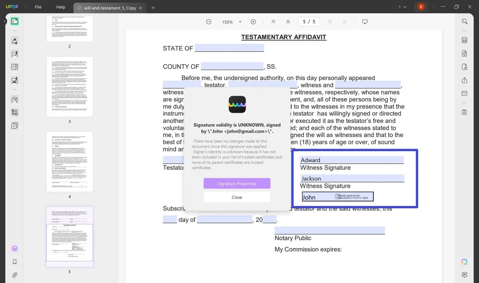Select the Comment highlighter tool
Viewport: 479px width, 283px height.
click(14, 41)
